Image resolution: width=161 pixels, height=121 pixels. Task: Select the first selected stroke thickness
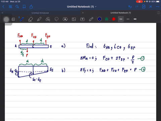coord(121,19)
